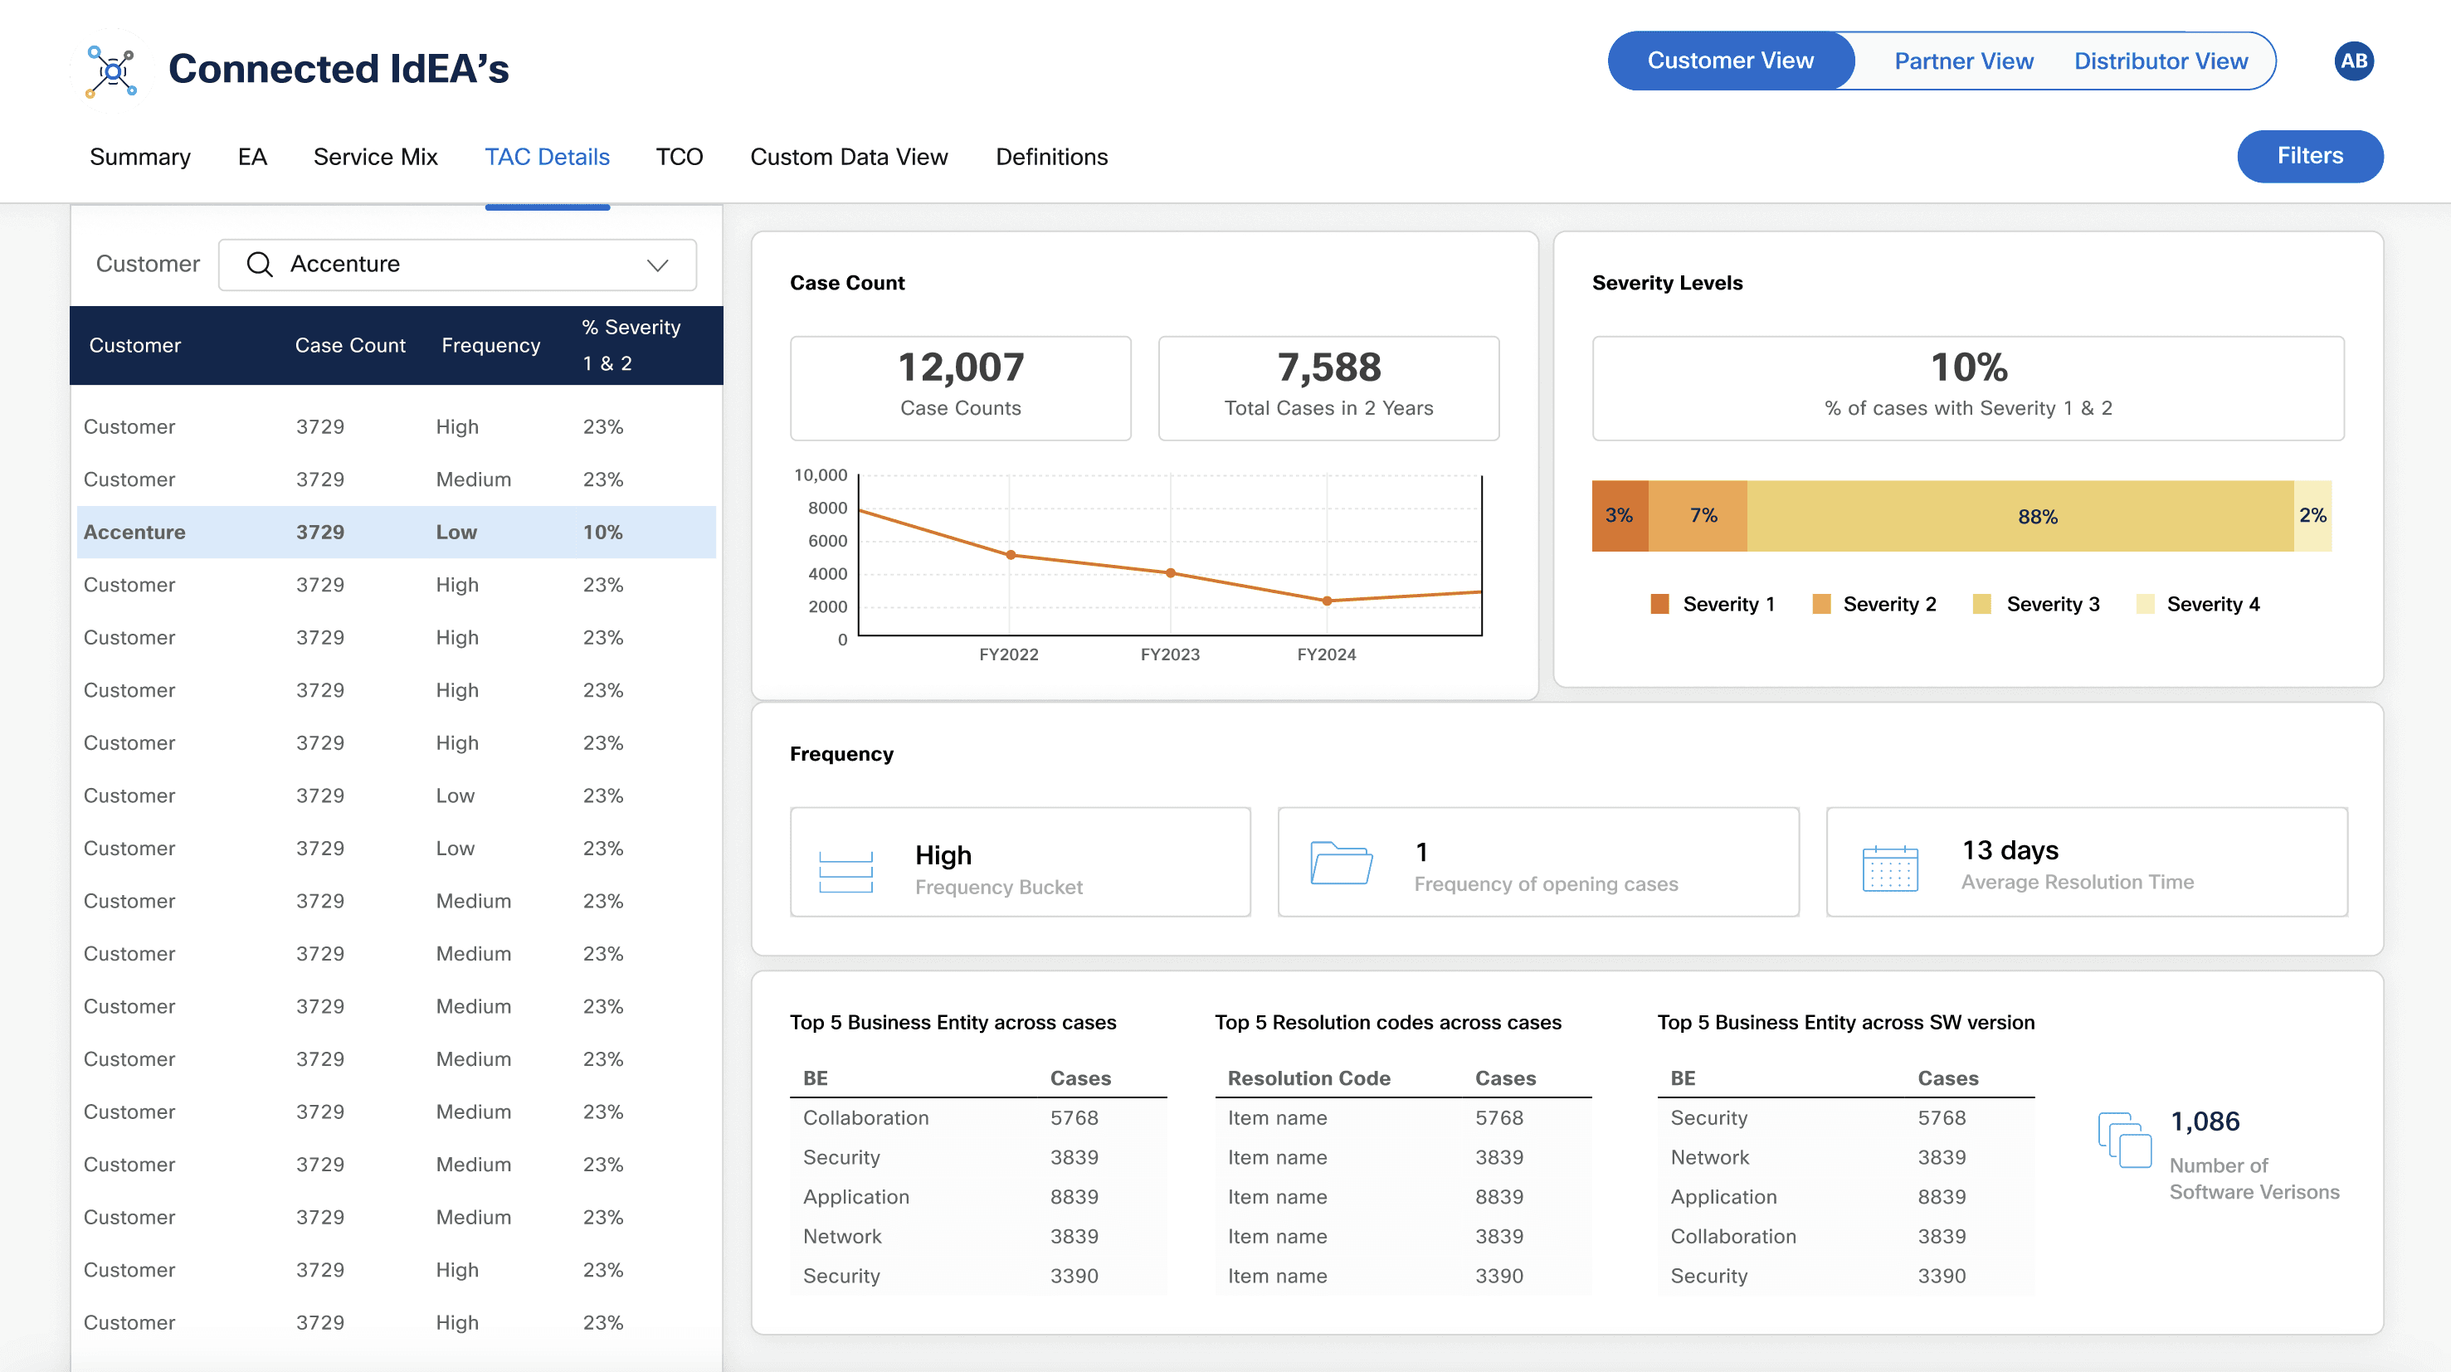The width and height of the screenshot is (2451, 1372).
Task: Open the Service Mix tab
Action: 375,156
